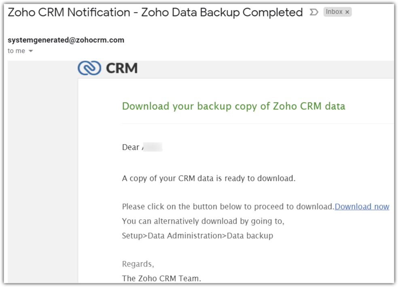
Task: Open the Download now link
Action: (362, 207)
